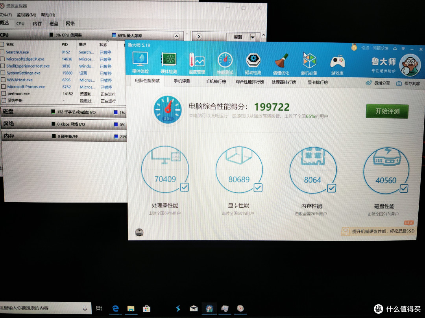Expand the 内存 section in Resource Monitor
This screenshot has width=425, height=318.
point(64,136)
